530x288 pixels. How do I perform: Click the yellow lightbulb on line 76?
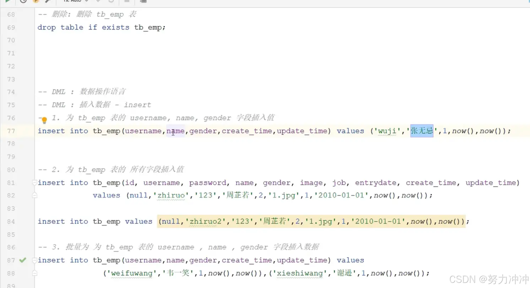click(44, 120)
